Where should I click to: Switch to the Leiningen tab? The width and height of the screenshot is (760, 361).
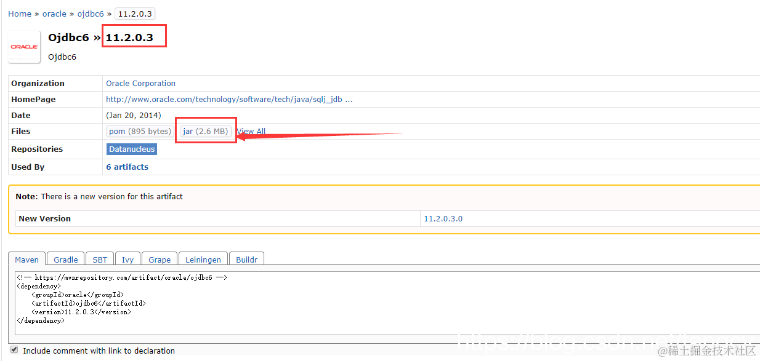tap(204, 259)
